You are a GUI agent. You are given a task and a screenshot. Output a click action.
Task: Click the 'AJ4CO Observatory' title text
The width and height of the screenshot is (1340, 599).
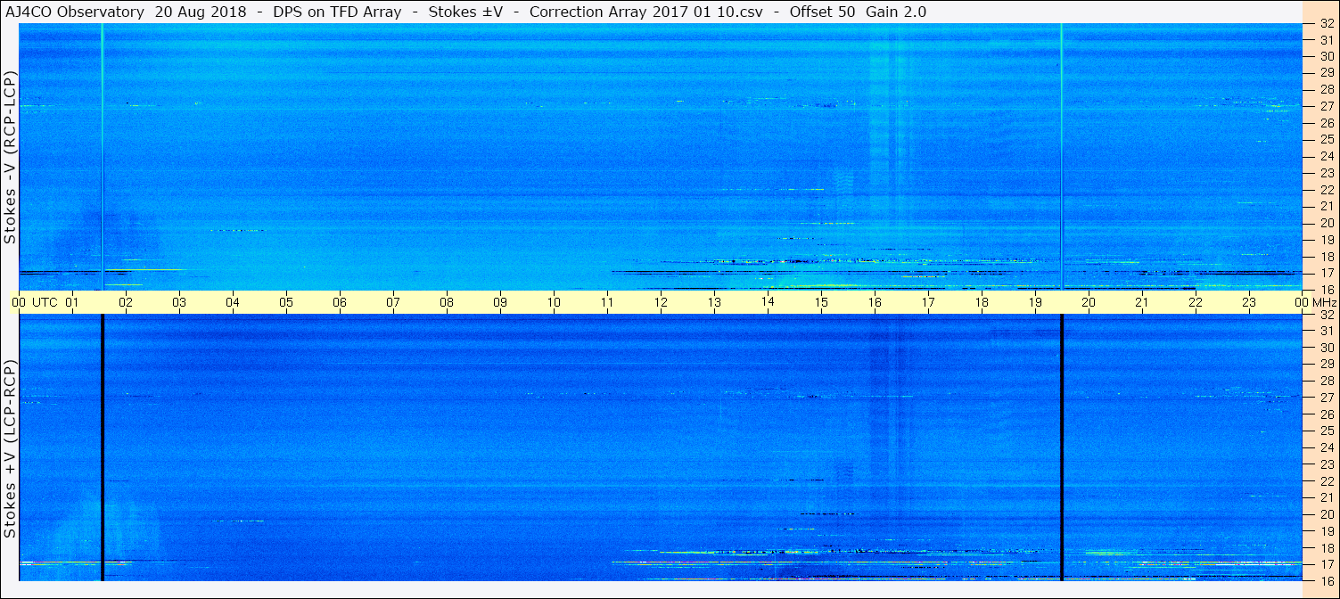pos(75,12)
